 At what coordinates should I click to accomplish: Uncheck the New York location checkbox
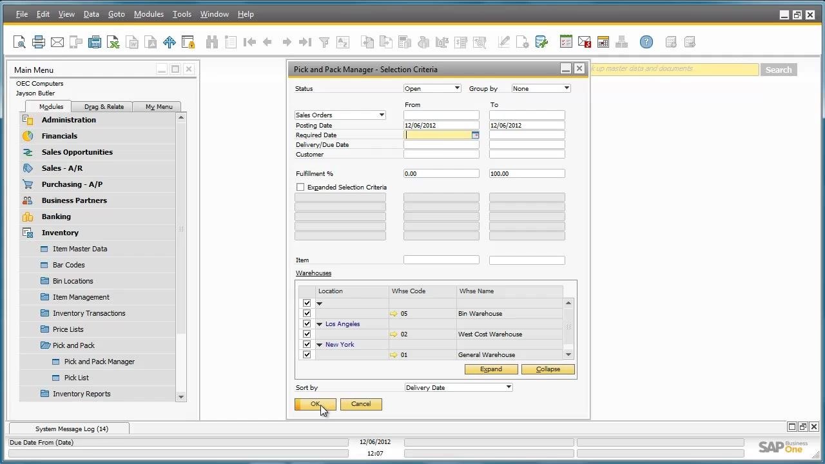[307, 344]
